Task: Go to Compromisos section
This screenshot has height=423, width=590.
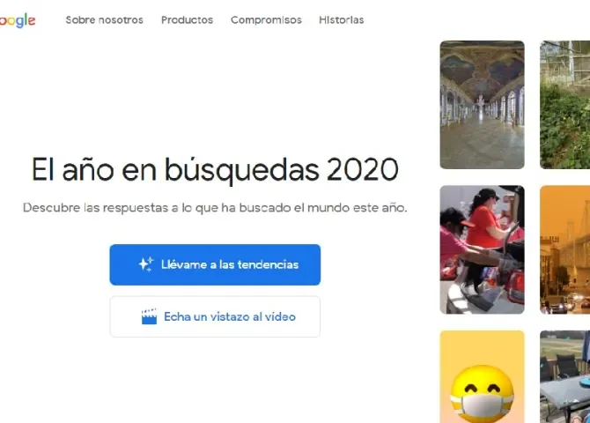Action: coord(266,20)
